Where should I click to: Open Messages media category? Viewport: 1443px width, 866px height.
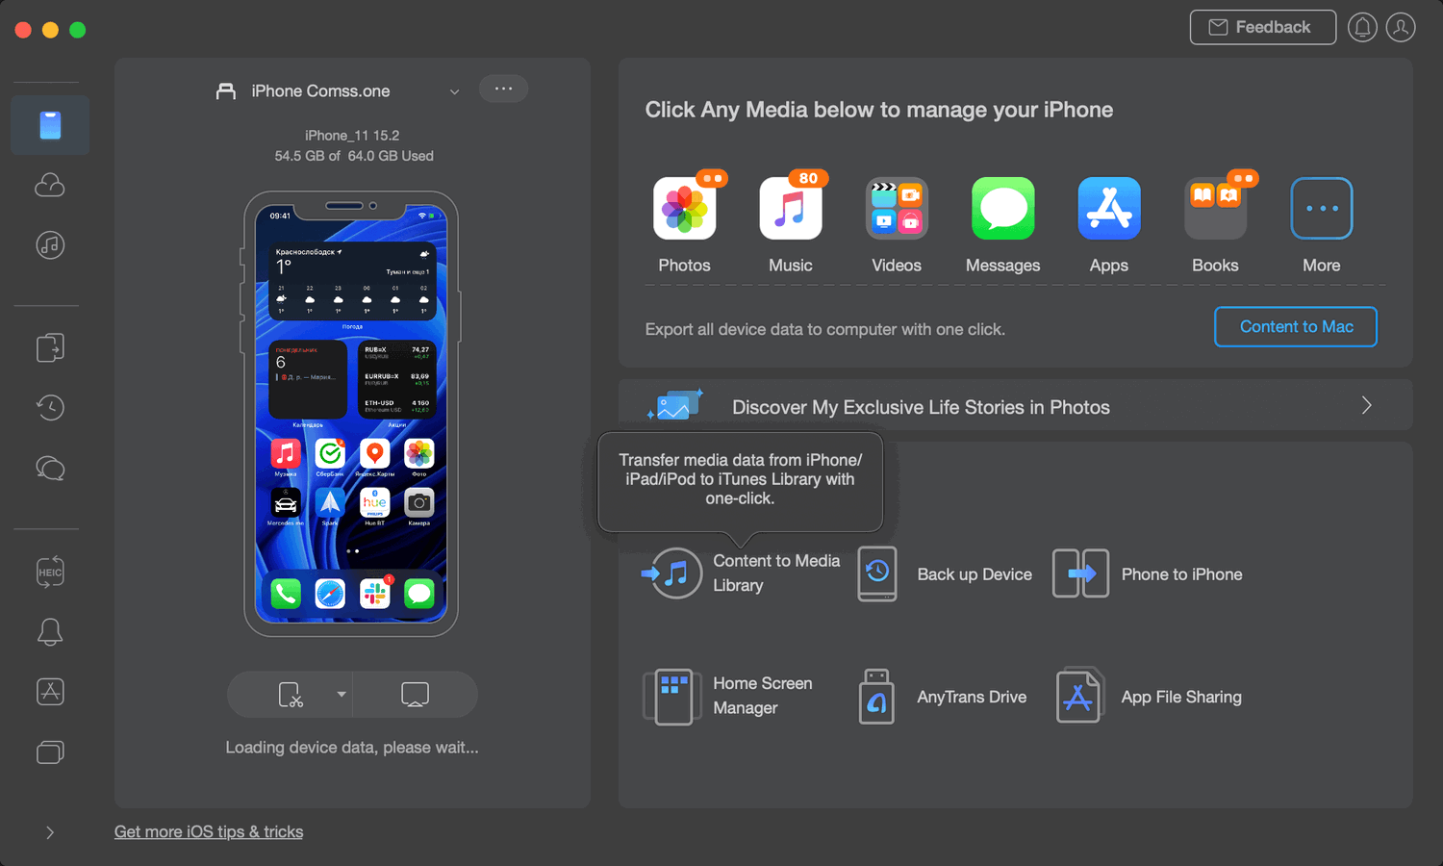[x=1003, y=225]
